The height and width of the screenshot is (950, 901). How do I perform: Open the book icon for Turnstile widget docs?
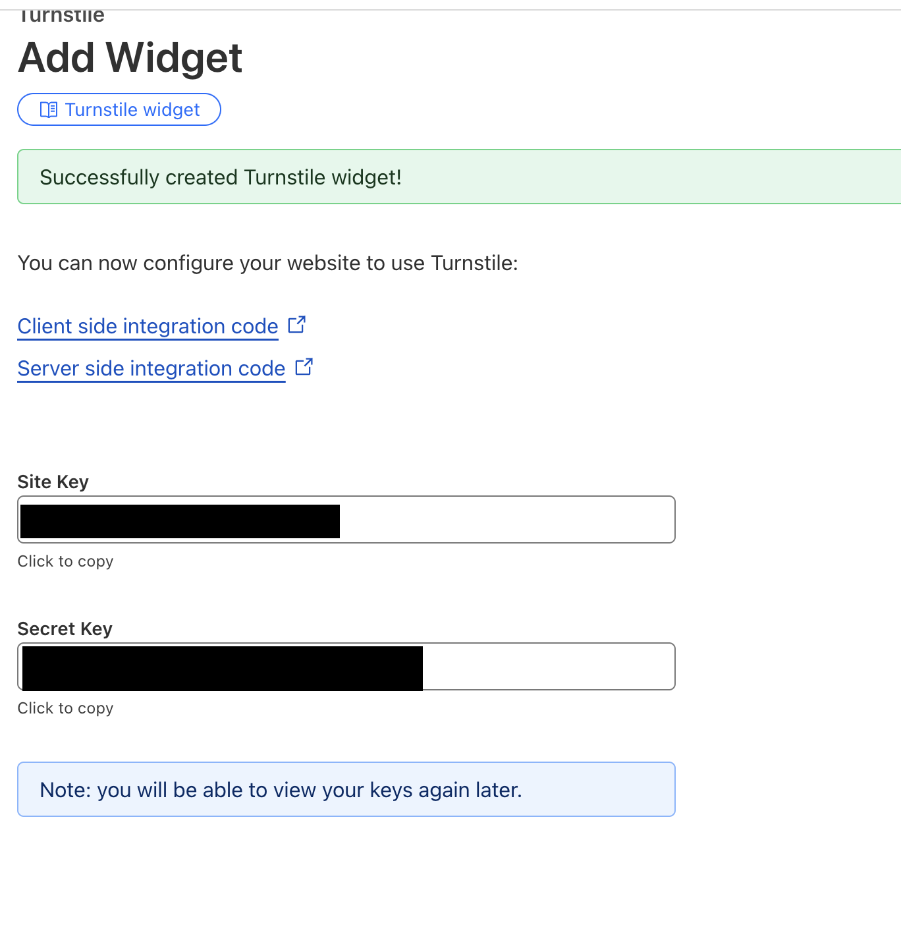[x=49, y=109]
